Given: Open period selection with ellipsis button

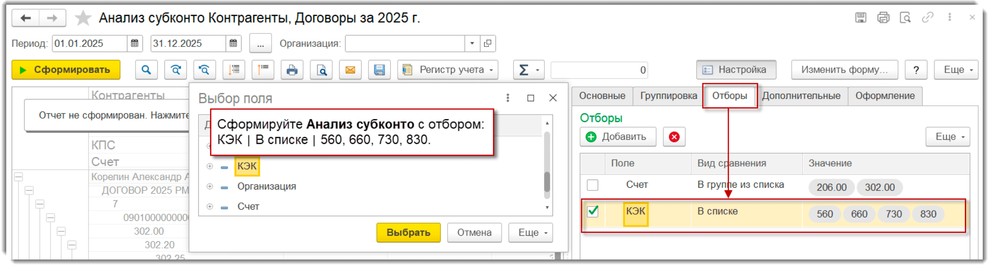Looking at the screenshot, I should click(260, 43).
